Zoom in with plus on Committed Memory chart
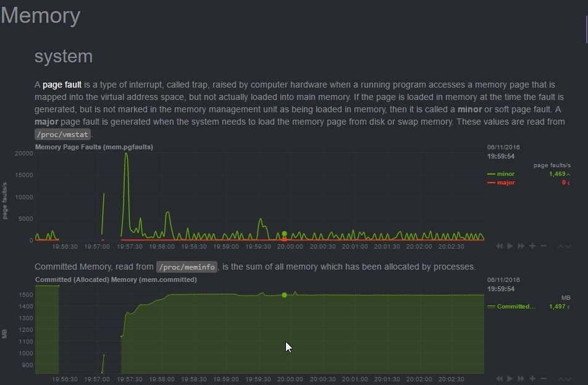 532,378
